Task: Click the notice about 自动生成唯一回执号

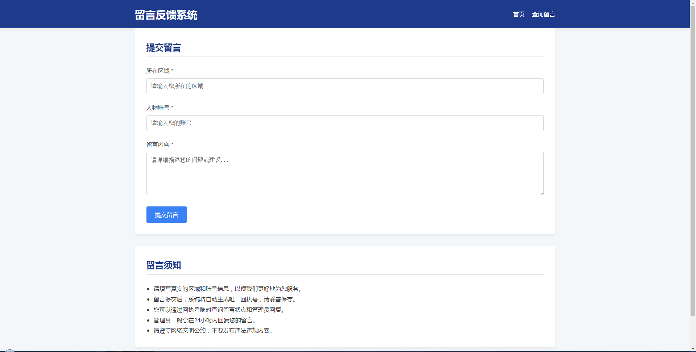Action: tap(225, 299)
